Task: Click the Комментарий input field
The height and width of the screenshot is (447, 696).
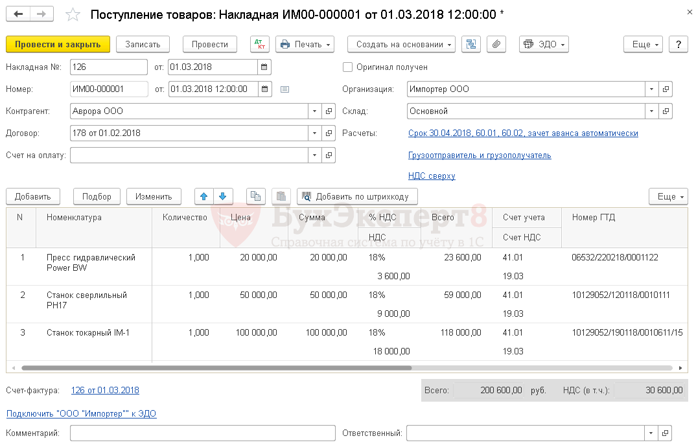Action: (202, 433)
